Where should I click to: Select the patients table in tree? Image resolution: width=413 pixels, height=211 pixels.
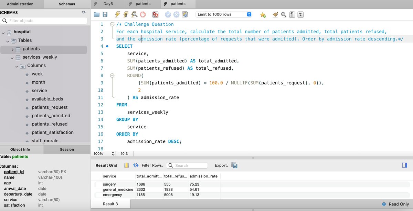coord(31,49)
